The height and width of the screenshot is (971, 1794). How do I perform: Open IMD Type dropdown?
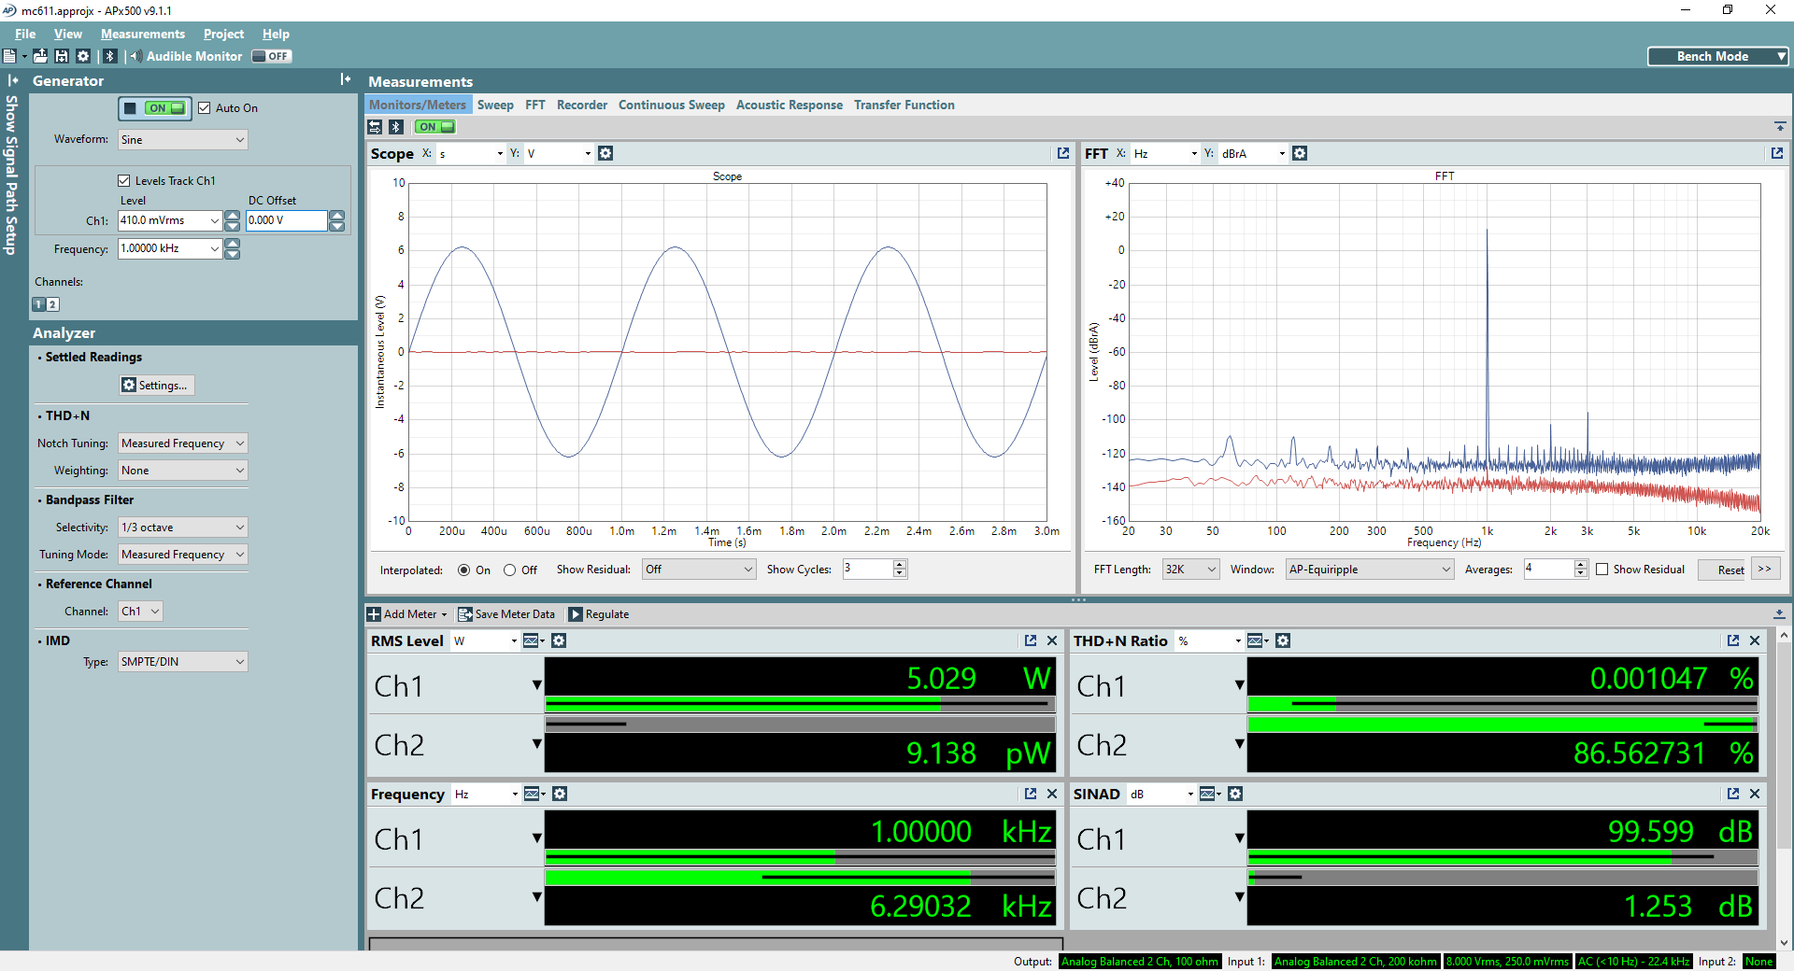(183, 662)
